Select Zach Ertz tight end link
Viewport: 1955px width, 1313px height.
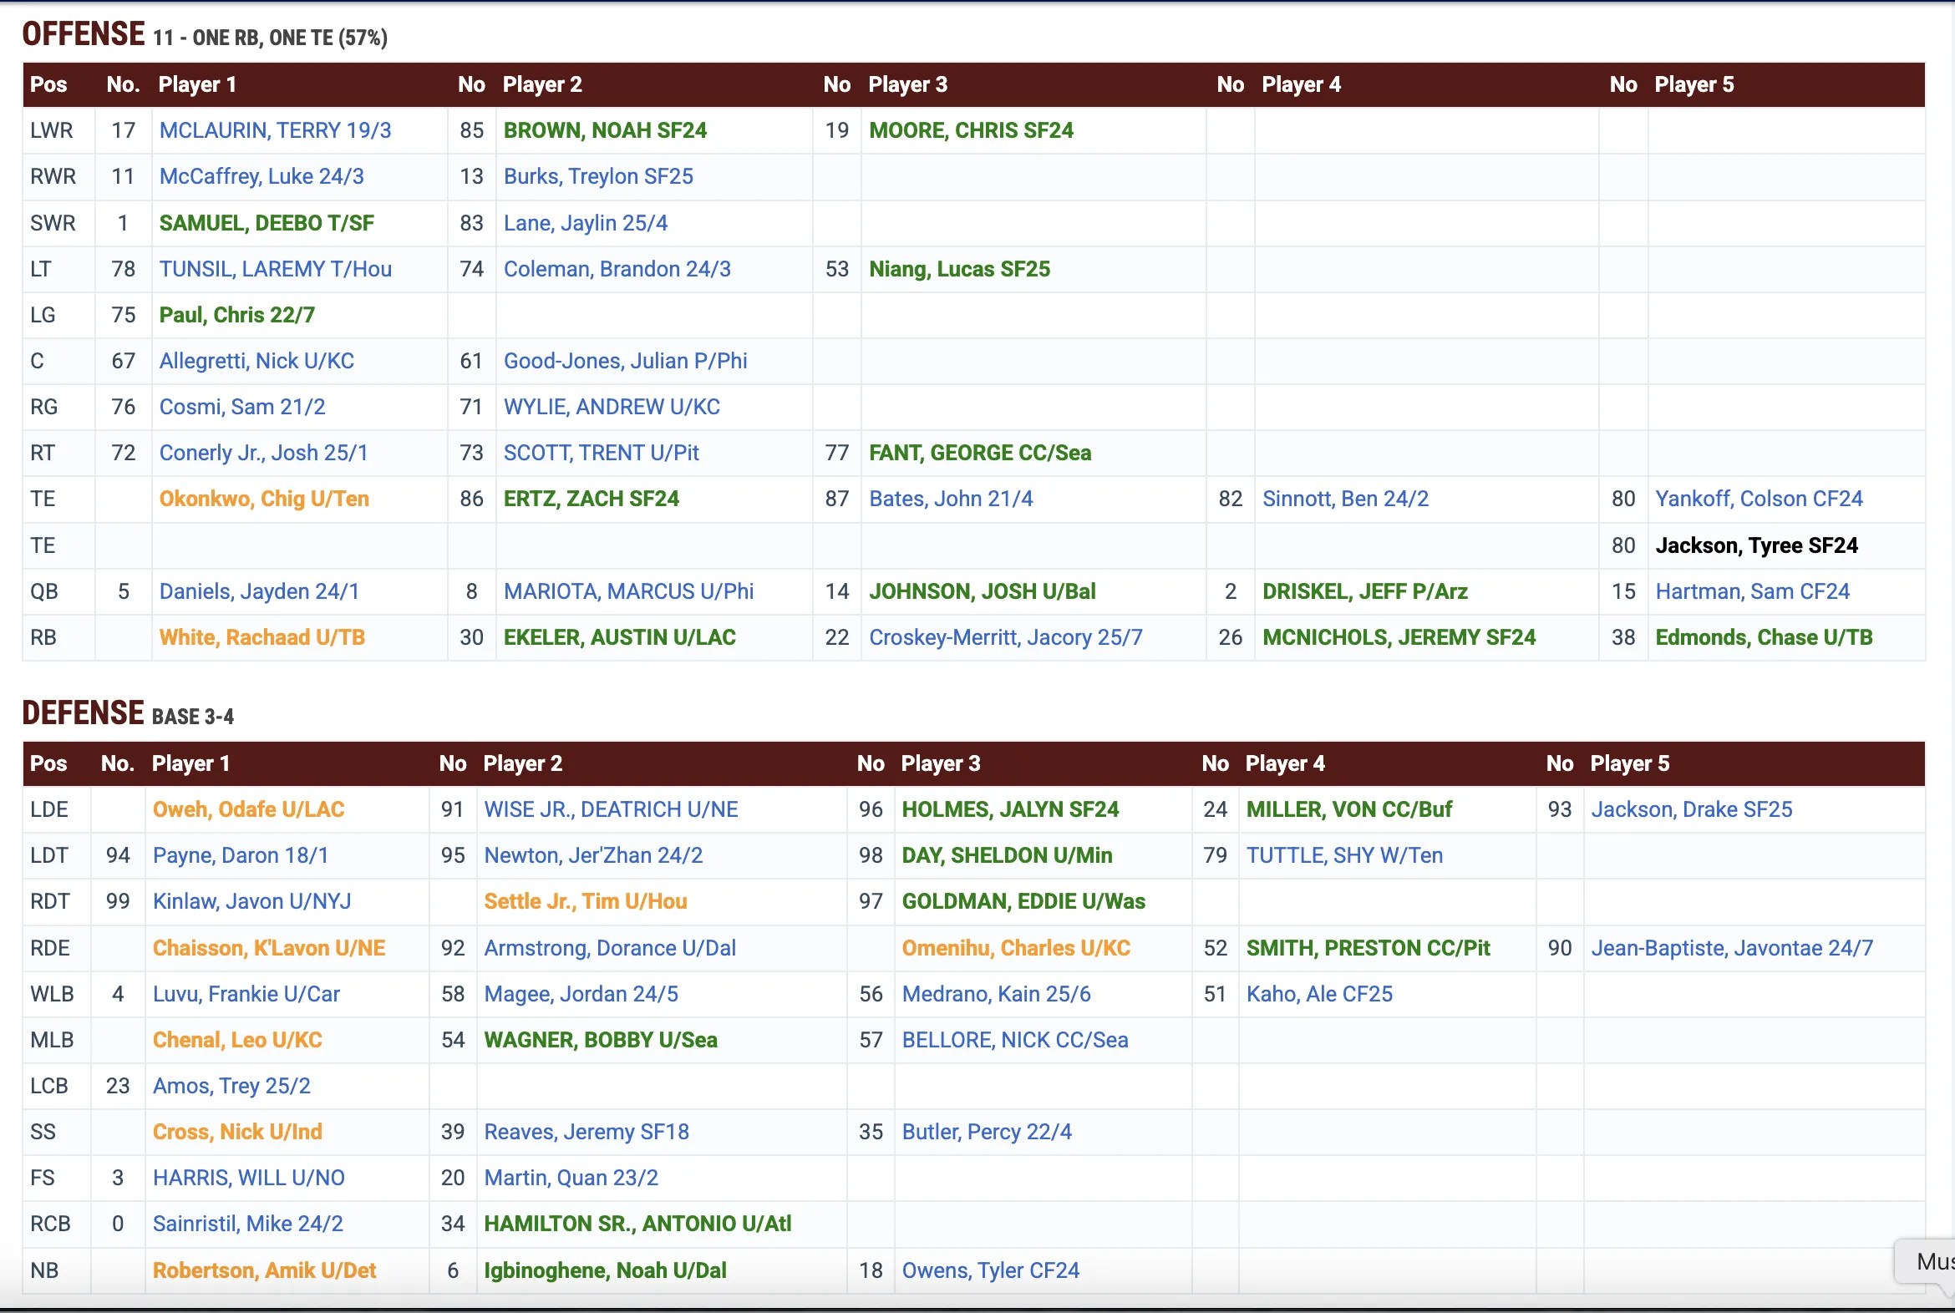591,499
